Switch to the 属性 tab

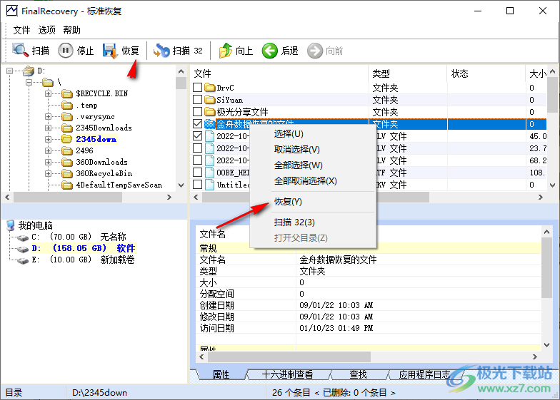[221, 374]
